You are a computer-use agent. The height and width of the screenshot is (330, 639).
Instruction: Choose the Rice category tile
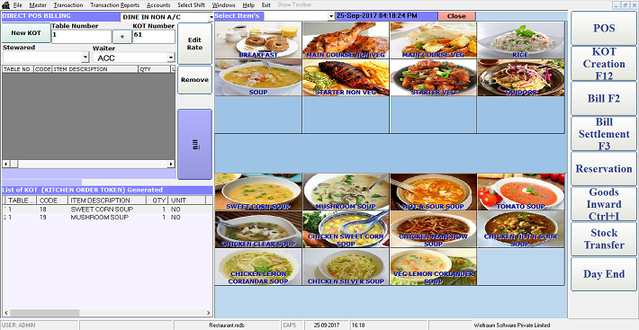(521, 40)
